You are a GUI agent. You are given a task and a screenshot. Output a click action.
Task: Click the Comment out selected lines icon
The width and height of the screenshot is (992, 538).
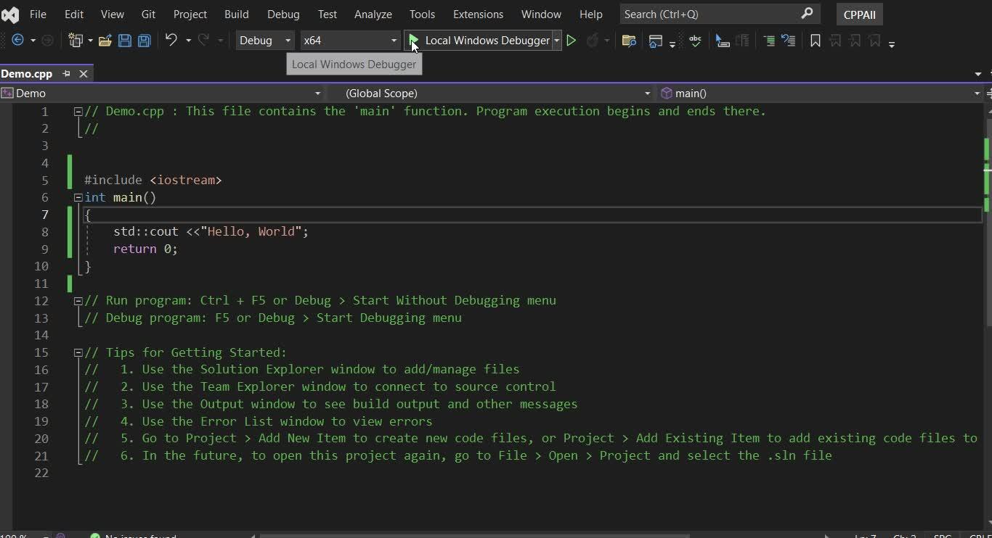pyautogui.click(x=769, y=41)
